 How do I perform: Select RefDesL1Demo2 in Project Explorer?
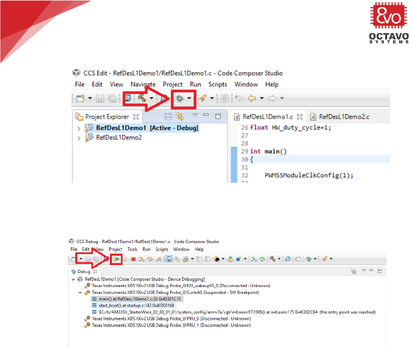[119, 137]
